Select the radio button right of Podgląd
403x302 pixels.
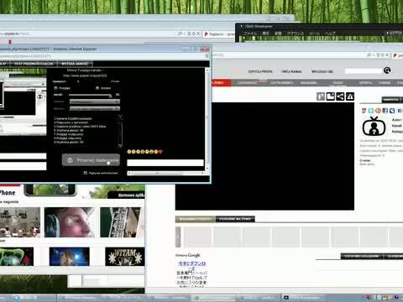[97, 88]
